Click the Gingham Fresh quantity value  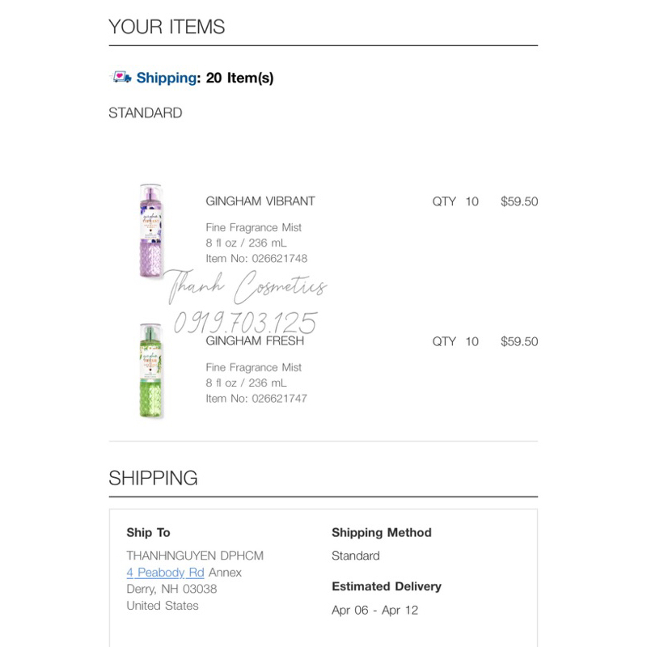(472, 341)
